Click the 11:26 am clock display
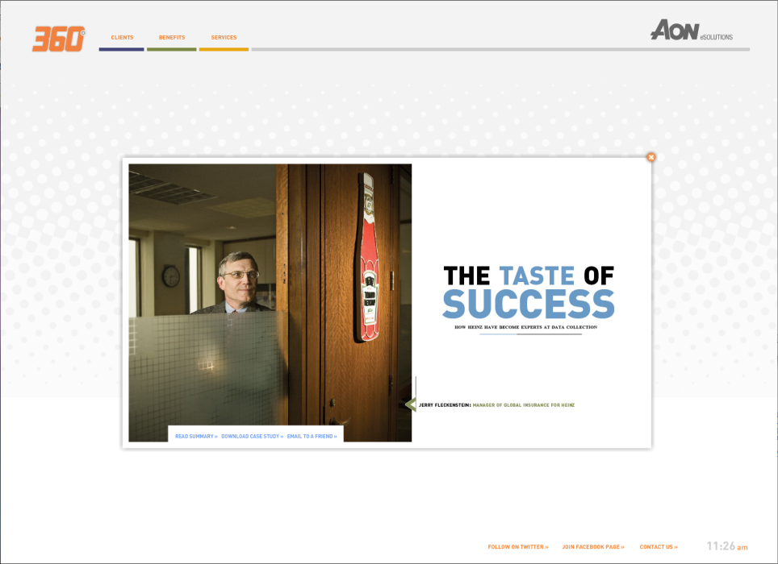 tap(726, 546)
